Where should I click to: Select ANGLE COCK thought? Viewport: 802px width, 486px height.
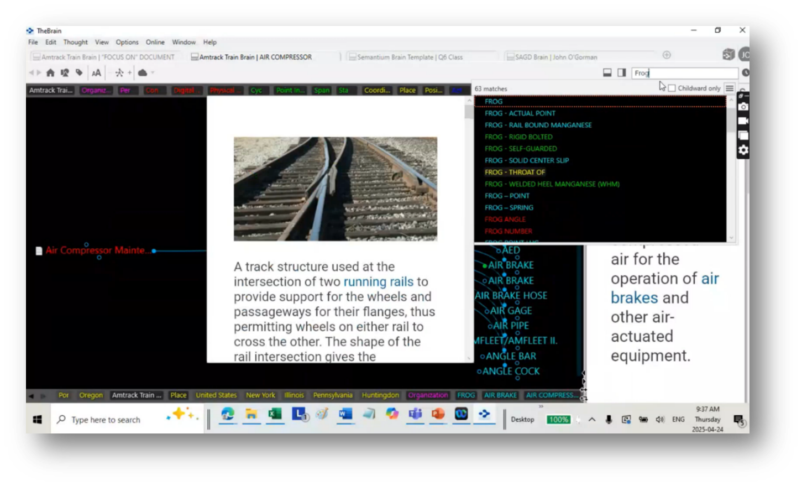click(511, 372)
